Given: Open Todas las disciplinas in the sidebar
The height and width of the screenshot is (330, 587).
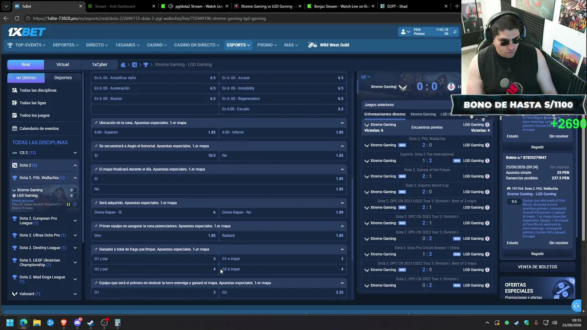Looking at the screenshot, I should [x=44, y=90].
